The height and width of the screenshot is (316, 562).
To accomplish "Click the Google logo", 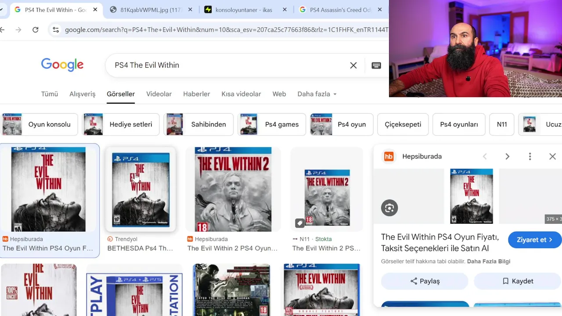I will [x=62, y=65].
